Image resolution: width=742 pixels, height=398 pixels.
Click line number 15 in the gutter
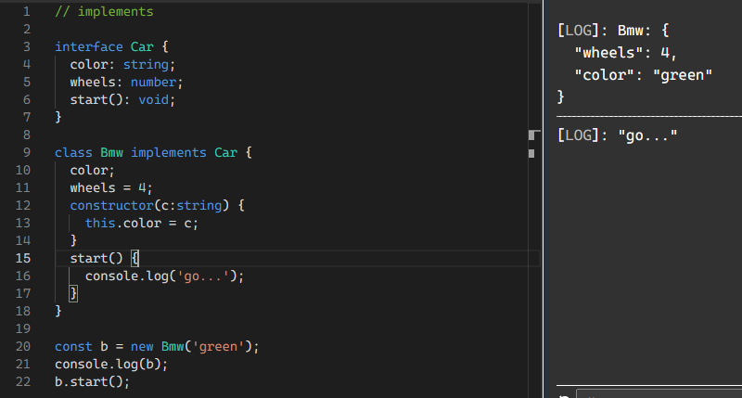pyautogui.click(x=22, y=259)
